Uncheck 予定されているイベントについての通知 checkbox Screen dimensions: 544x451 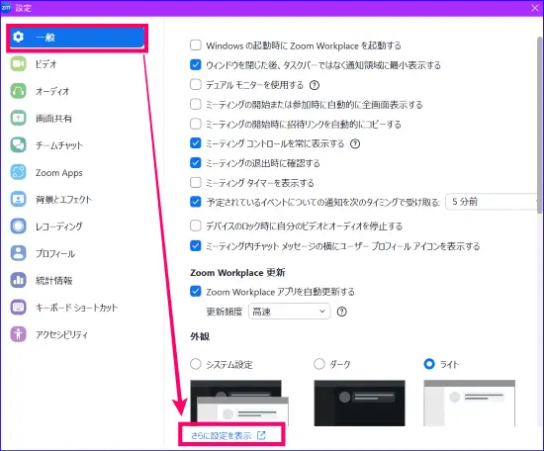click(196, 202)
